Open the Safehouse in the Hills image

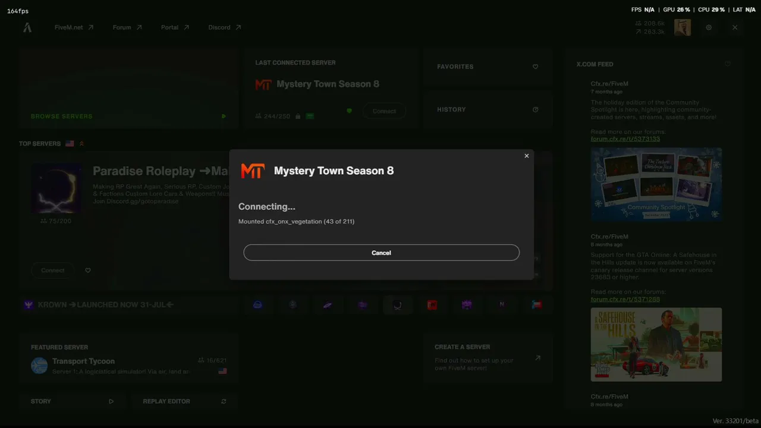pyautogui.click(x=656, y=344)
